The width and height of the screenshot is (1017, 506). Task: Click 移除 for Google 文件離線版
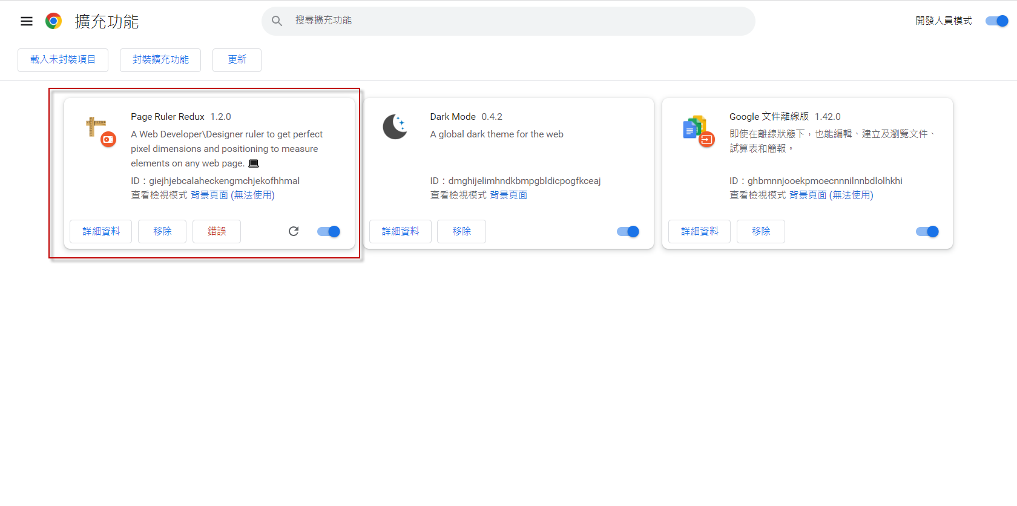(761, 231)
